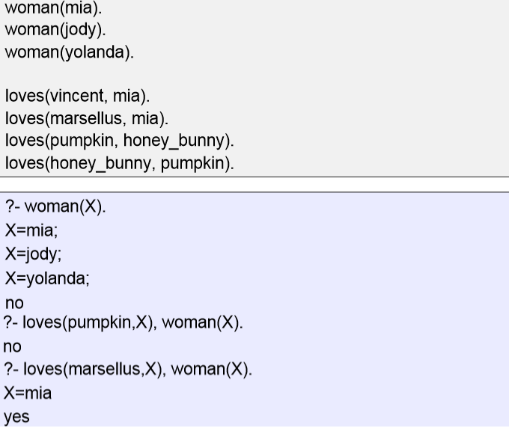This screenshot has height=428, width=509.
Task: Click loves(pumpkin, honey_bunny). fact
Action: point(120,141)
